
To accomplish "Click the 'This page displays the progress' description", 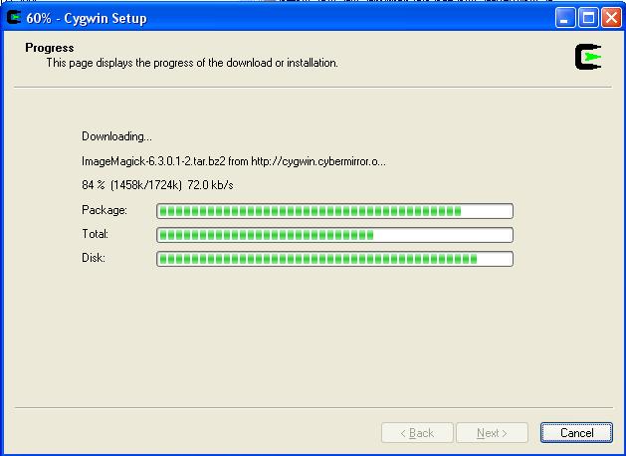I will tap(192, 63).
